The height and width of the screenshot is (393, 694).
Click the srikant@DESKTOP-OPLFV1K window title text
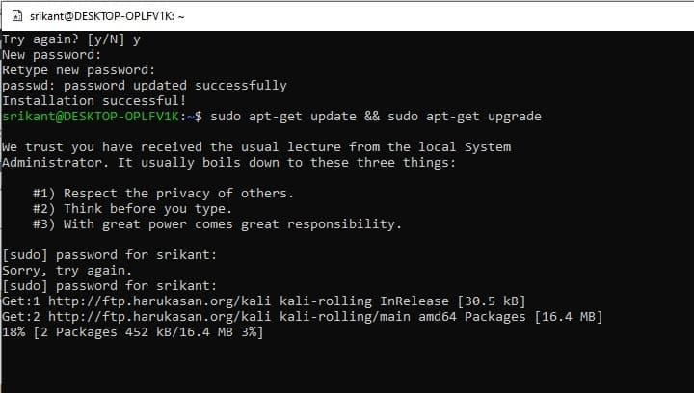click(x=106, y=15)
